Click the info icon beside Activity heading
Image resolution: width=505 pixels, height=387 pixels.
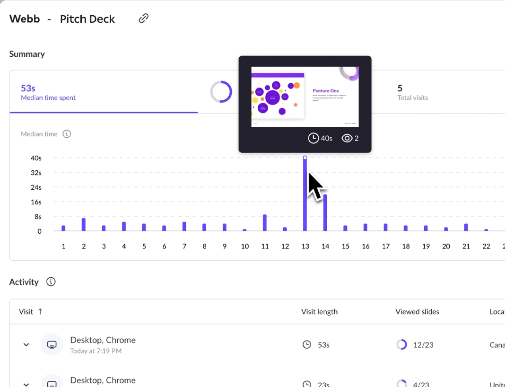click(x=51, y=282)
